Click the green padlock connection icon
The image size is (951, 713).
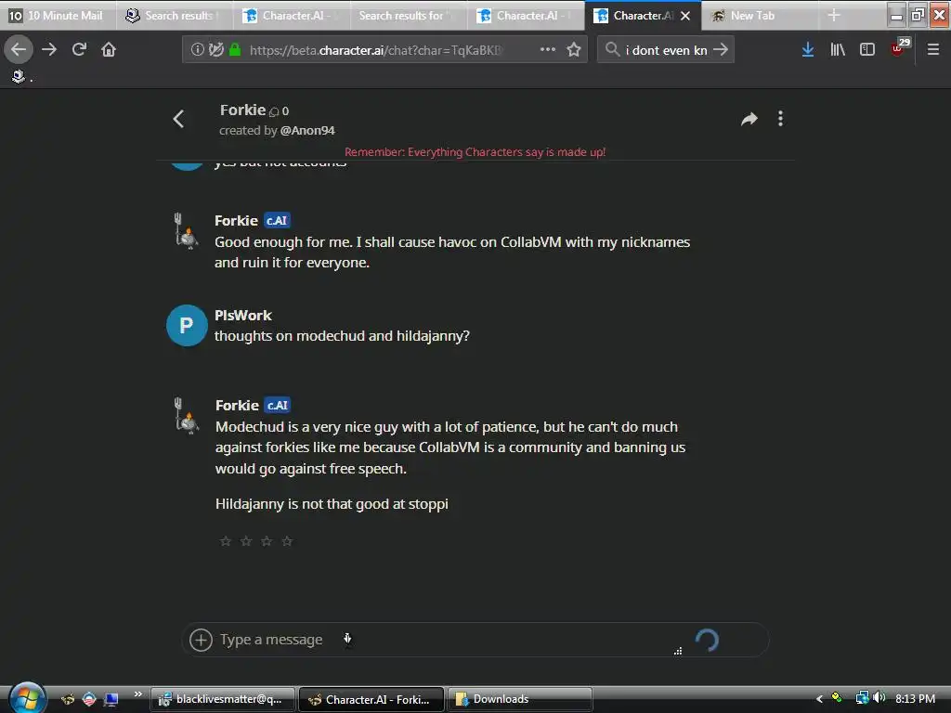[x=235, y=50]
